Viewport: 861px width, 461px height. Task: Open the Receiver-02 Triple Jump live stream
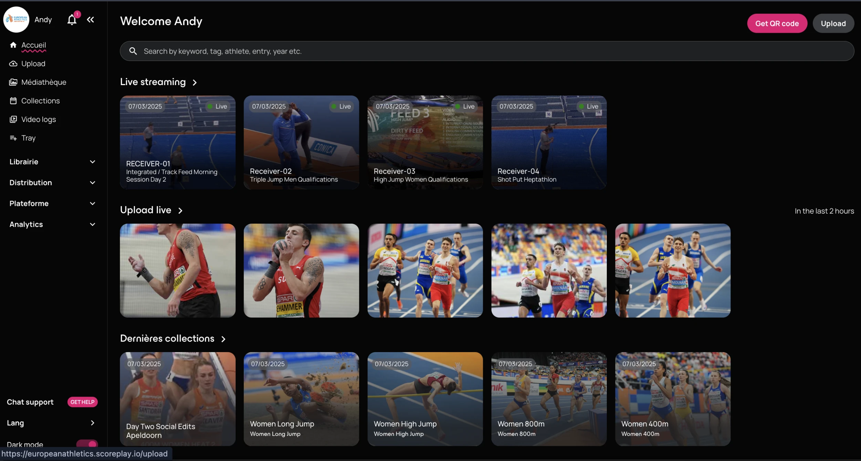[301, 142]
